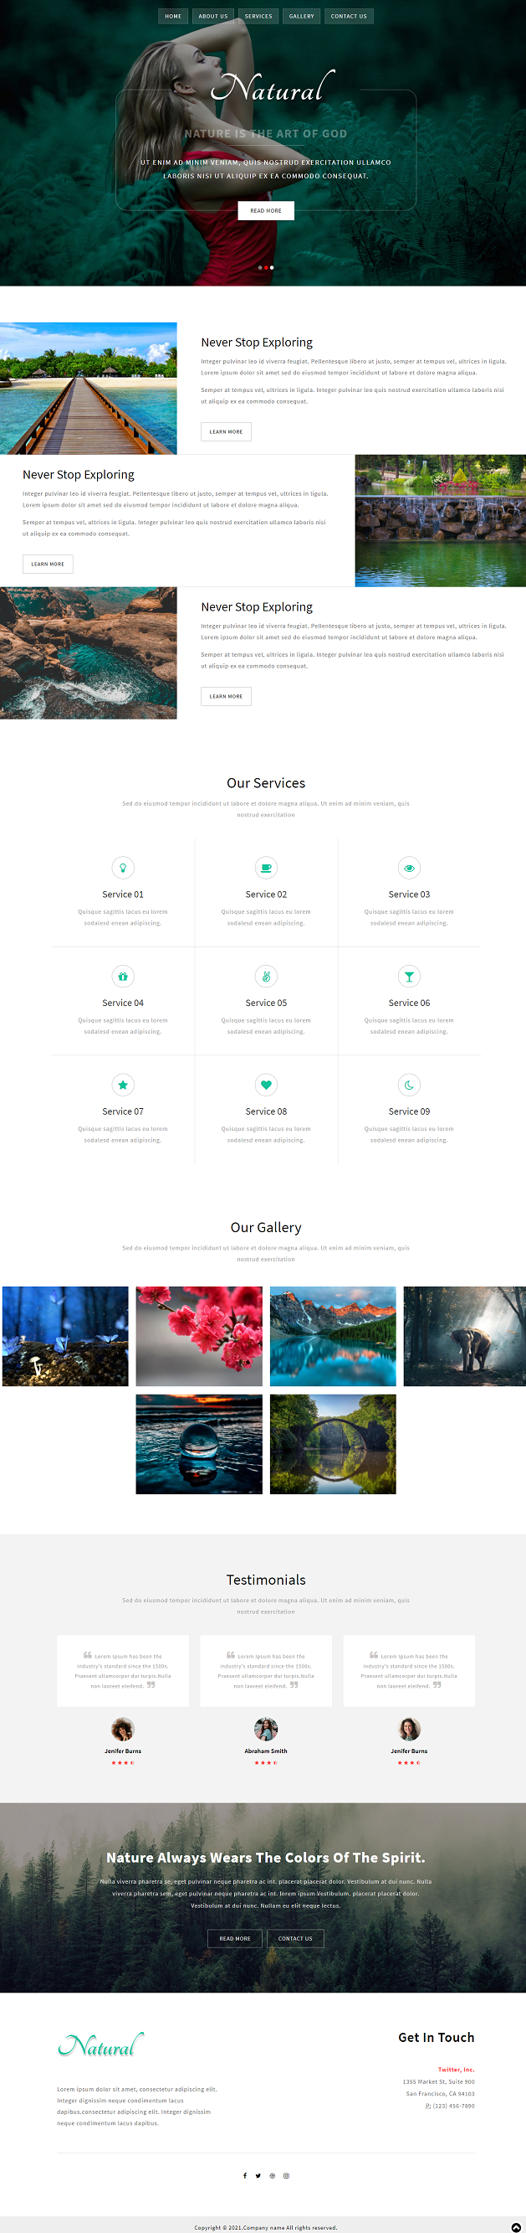Click the Service 03 eye icon

click(x=409, y=868)
